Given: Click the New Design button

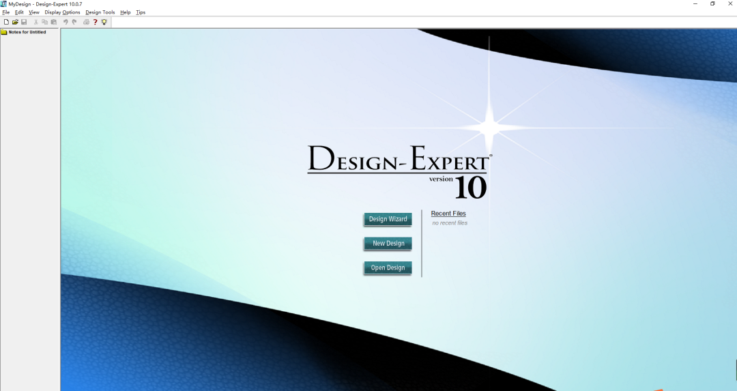Looking at the screenshot, I should coord(388,244).
